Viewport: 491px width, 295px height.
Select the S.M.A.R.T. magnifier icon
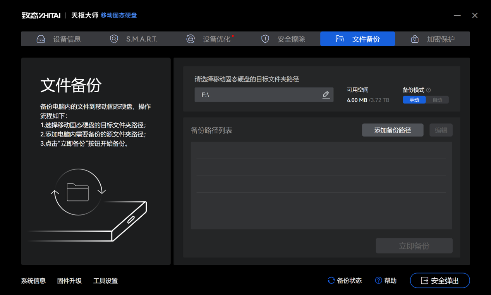point(113,39)
